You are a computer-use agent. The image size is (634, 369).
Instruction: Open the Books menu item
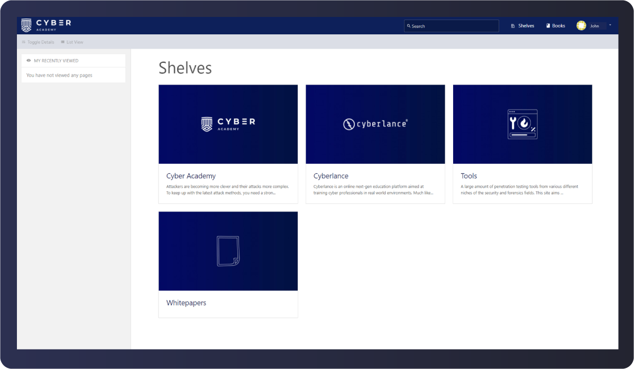point(558,26)
